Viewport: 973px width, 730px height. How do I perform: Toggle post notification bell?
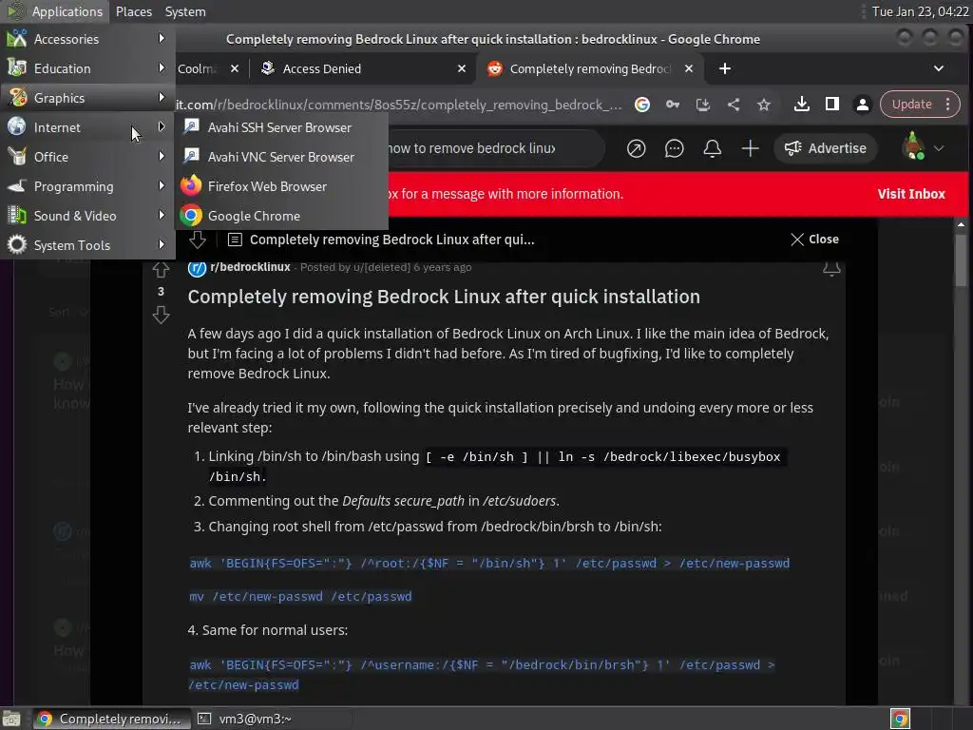click(830, 268)
